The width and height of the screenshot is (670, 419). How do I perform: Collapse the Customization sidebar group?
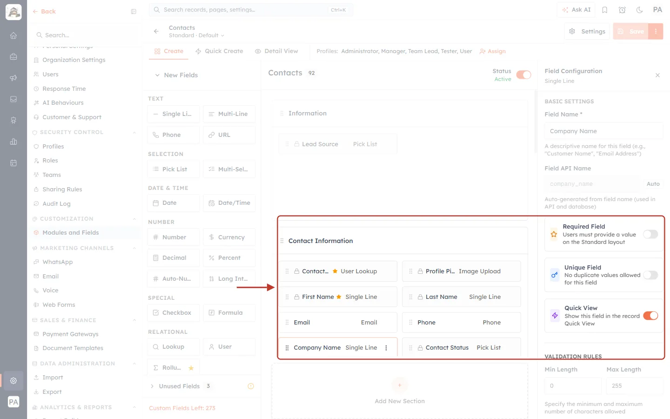click(x=134, y=219)
